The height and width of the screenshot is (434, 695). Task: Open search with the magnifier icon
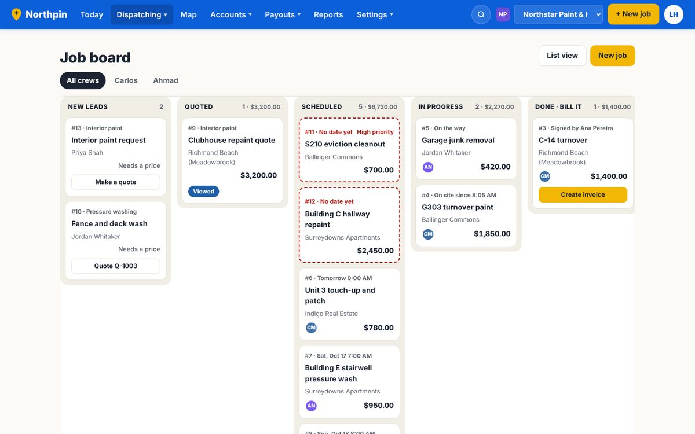tap(481, 14)
